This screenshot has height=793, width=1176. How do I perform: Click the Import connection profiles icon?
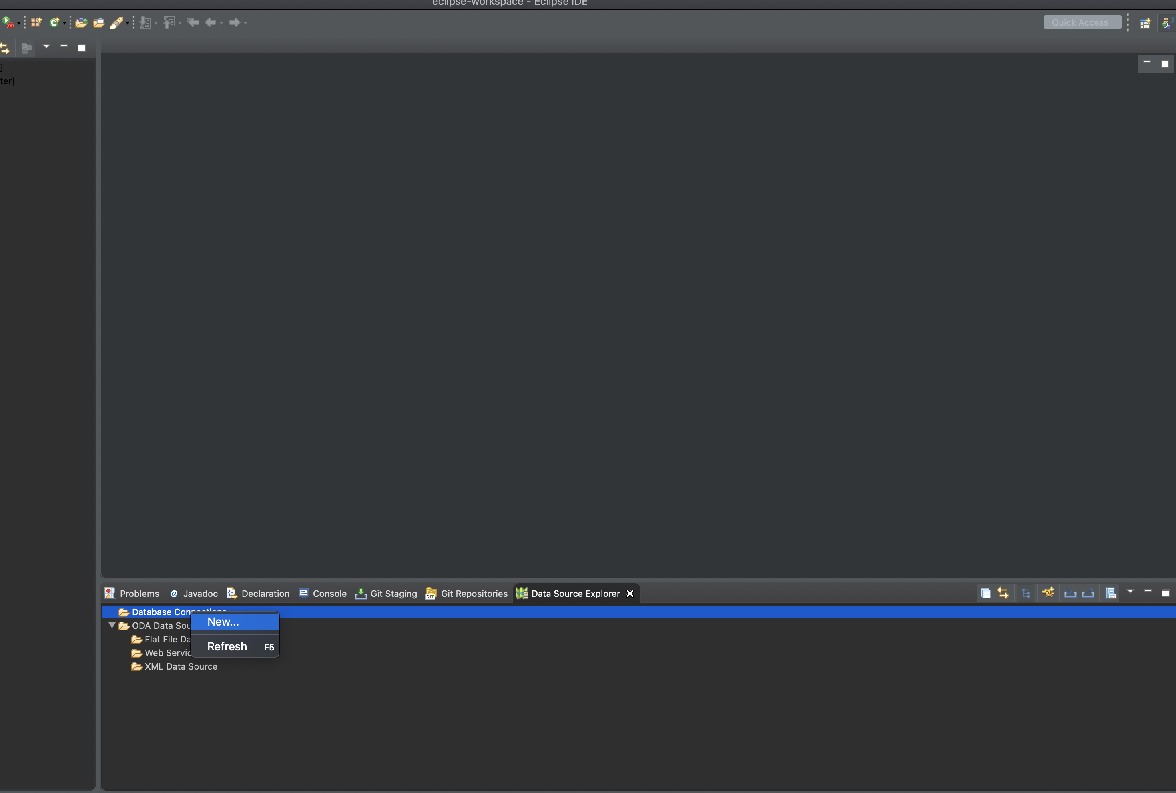[1070, 593]
